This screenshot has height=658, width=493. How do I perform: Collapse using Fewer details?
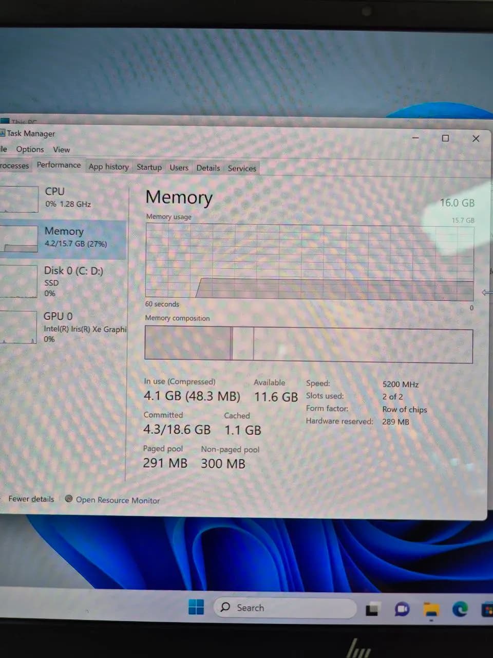click(31, 499)
